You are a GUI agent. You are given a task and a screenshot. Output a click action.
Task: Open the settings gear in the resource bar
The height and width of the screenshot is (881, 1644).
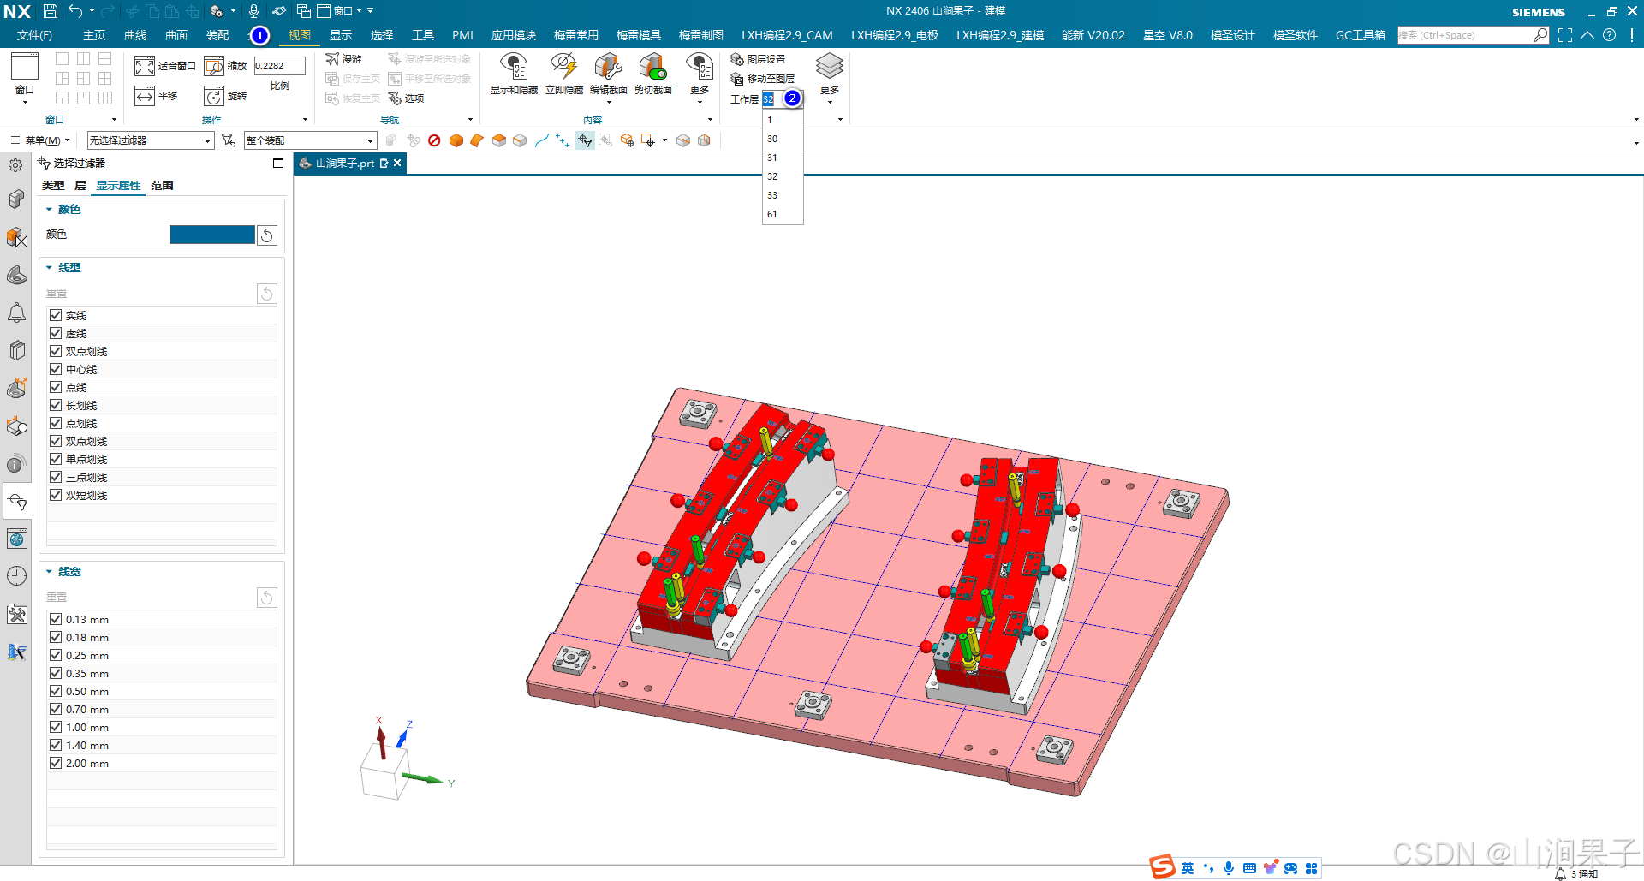pos(15,165)
